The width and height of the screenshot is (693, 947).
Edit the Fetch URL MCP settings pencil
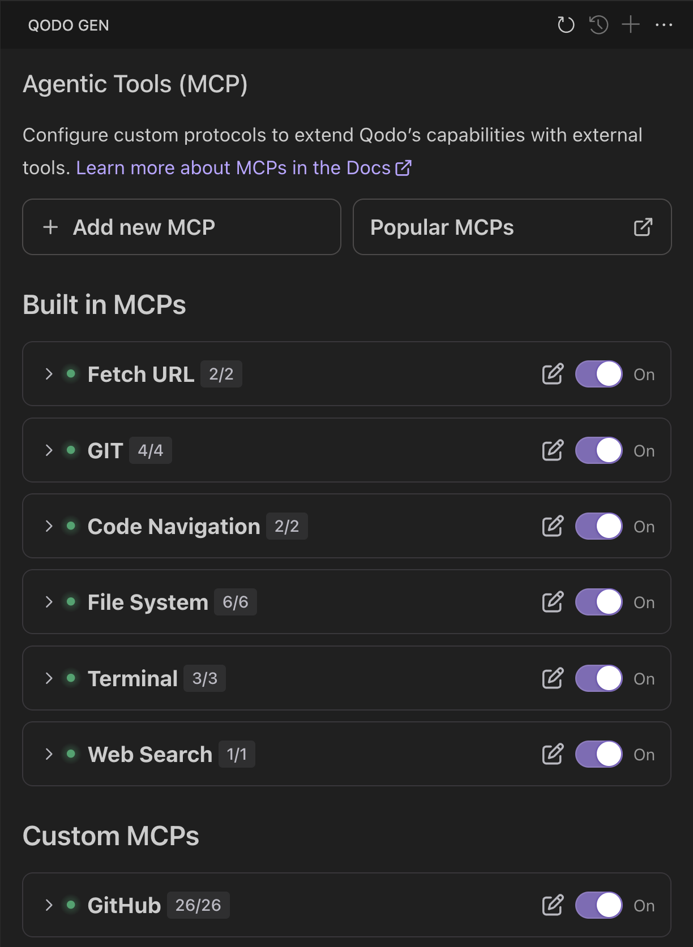(x=553, y=374)
